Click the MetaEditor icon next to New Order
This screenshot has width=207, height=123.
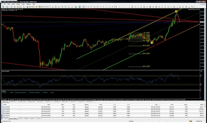[36, 7]
